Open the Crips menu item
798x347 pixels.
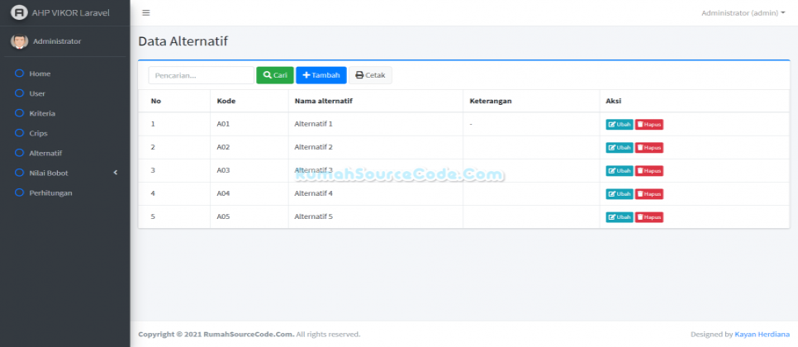[38, 133]
